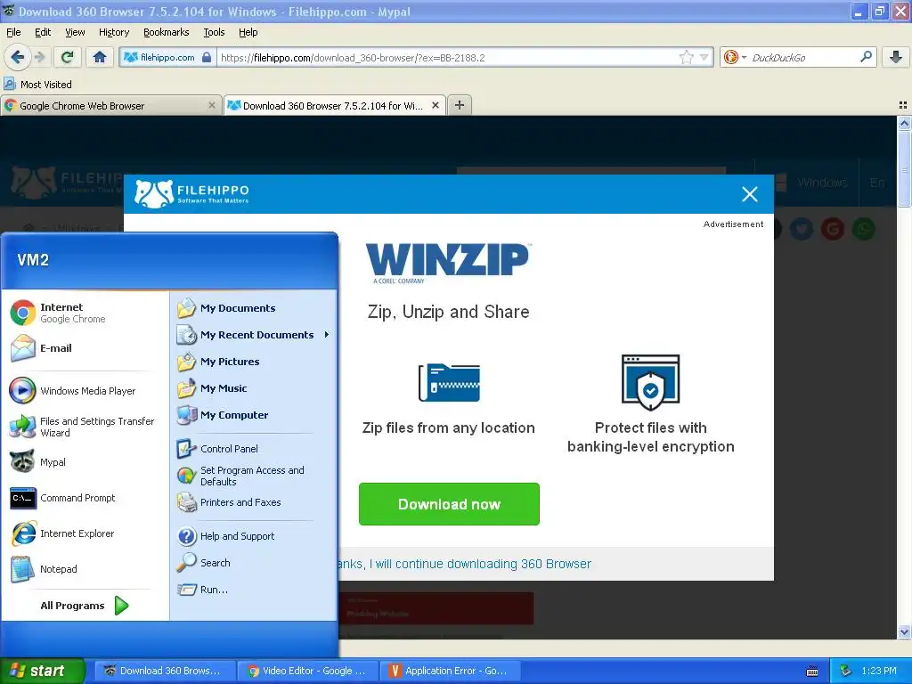912x684 pixels.
Task: Open the Help menu
Action: [248, 32]
